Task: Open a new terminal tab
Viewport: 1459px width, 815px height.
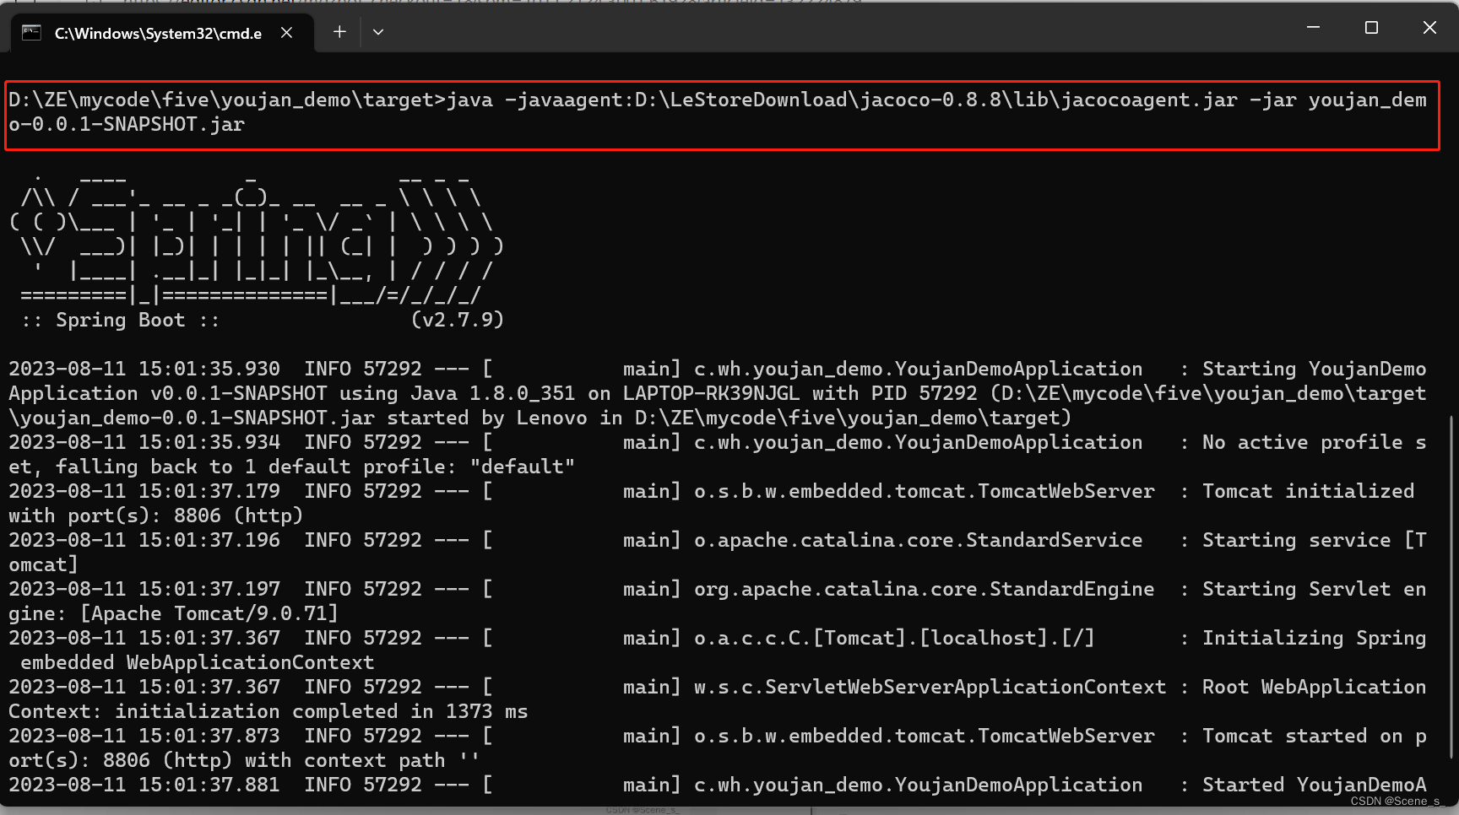Action: 339,31
